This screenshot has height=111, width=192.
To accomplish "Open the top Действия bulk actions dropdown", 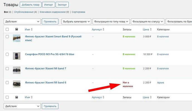I will [x=22, y=21].
